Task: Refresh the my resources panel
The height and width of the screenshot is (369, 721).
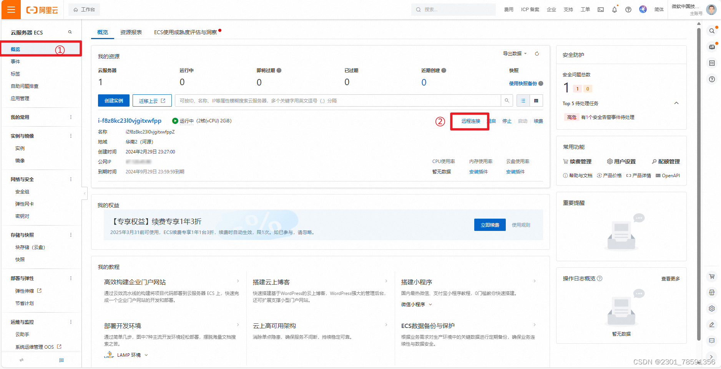Action: [537, 54]
